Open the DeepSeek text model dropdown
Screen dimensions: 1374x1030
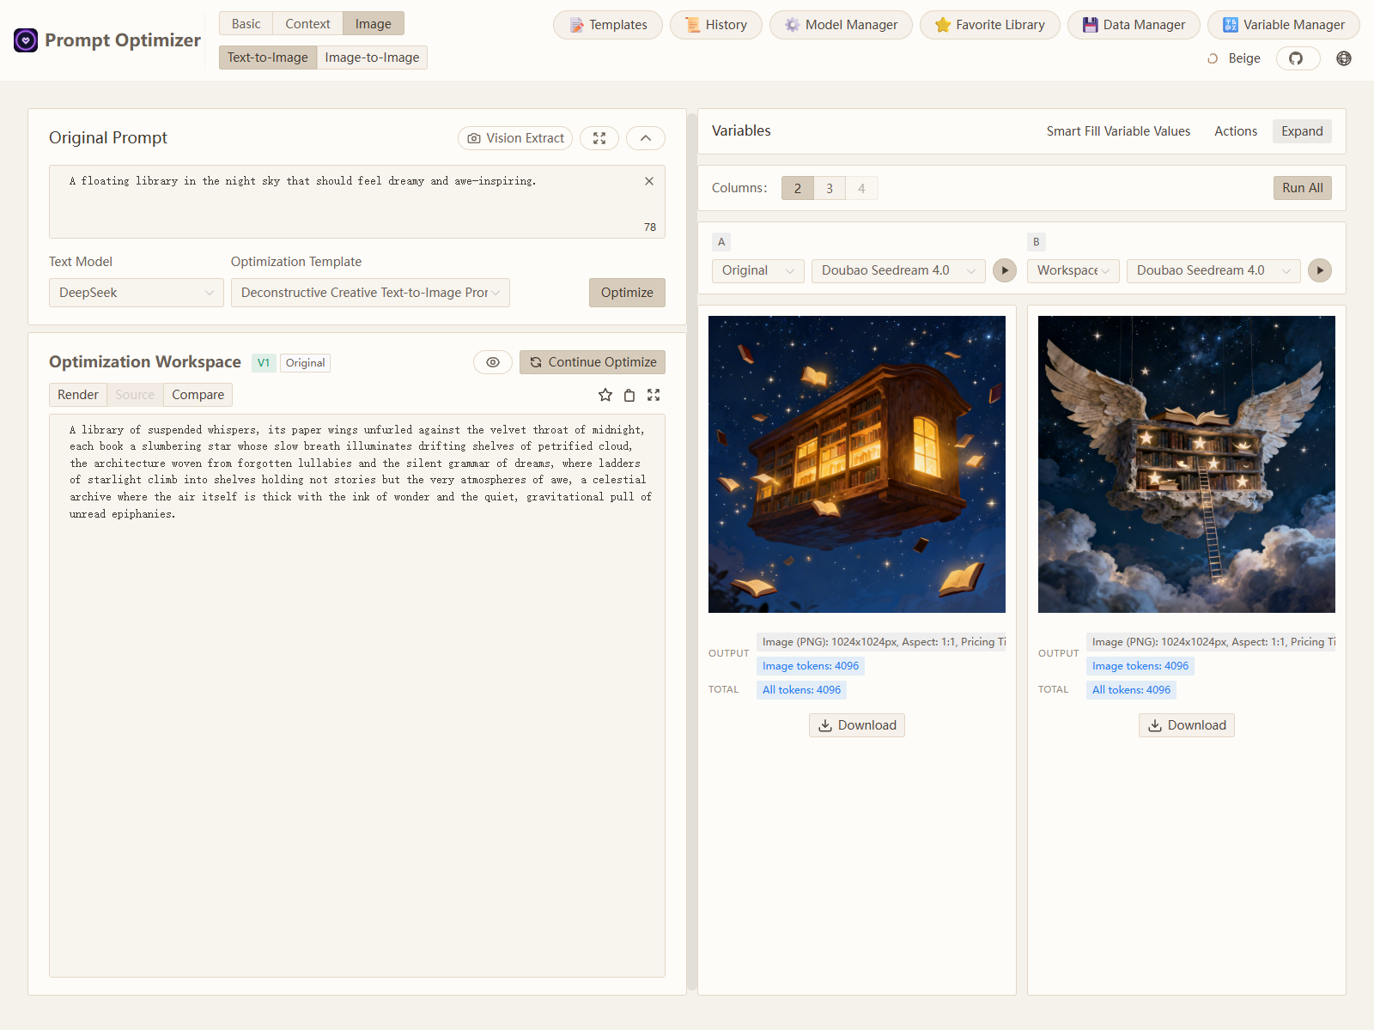coord(136,293)
